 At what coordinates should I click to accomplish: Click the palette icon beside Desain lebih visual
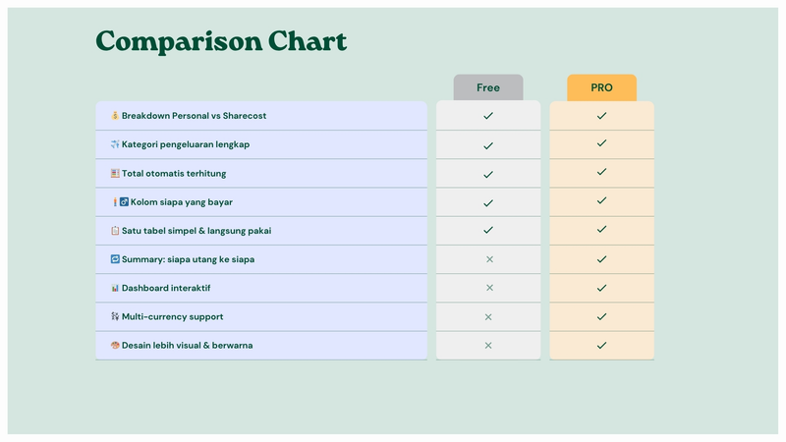[x=115, y=346]
